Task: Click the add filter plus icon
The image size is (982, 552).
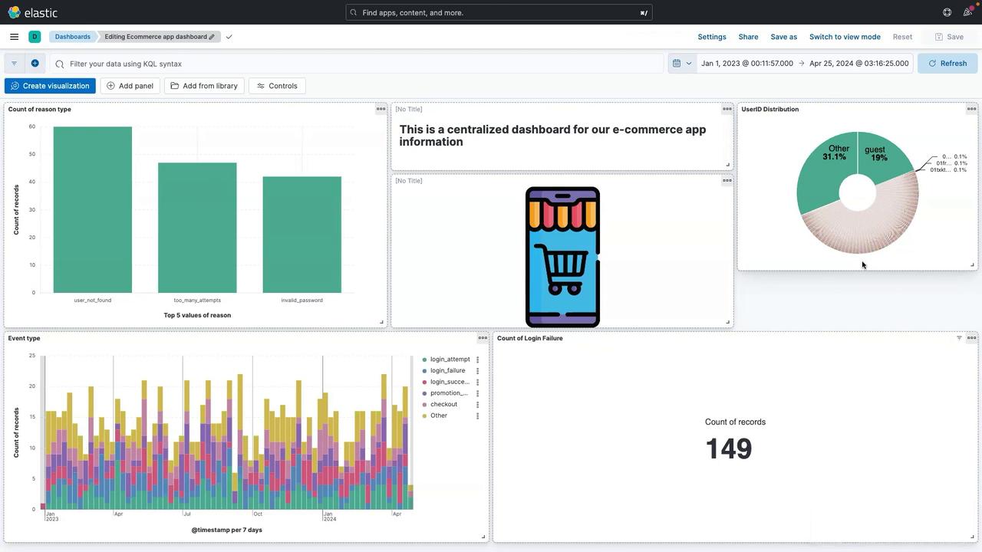Action: 35,64
